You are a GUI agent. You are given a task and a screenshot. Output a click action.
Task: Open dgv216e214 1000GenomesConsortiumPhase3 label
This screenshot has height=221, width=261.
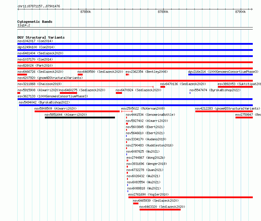coord(223,72)
